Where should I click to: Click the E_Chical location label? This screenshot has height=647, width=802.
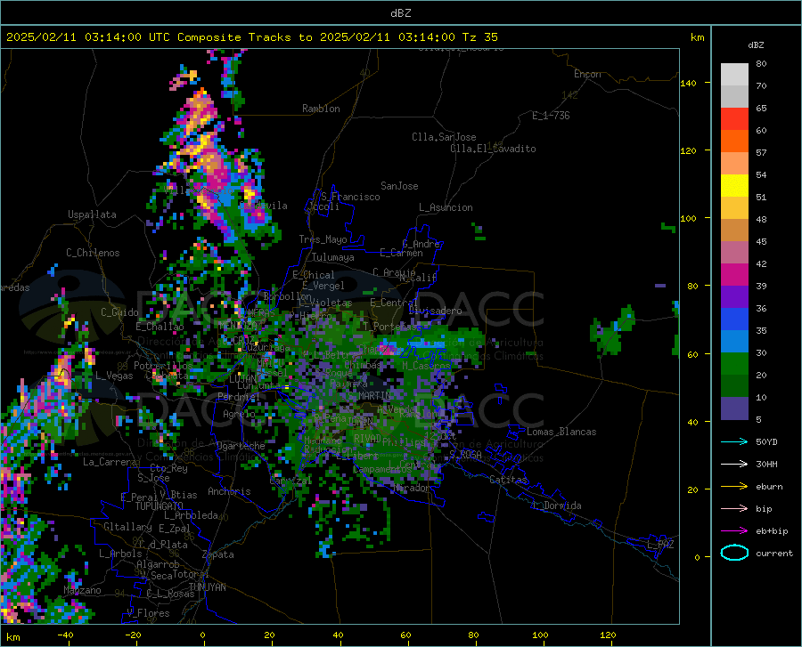tap(313, 275)
